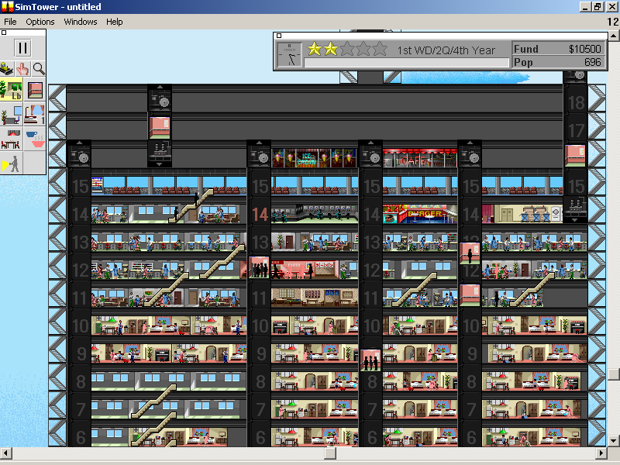Select the pink elevator build tool
This screenshot has width=620, height=465.
point(35,90)
